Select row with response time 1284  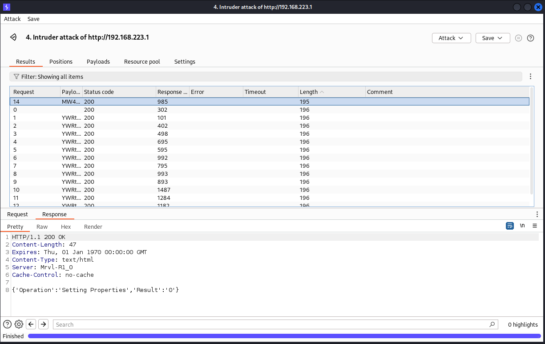[270, 198]
